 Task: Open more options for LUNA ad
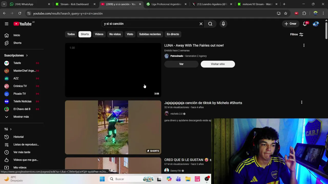click(x=304, y=45)
